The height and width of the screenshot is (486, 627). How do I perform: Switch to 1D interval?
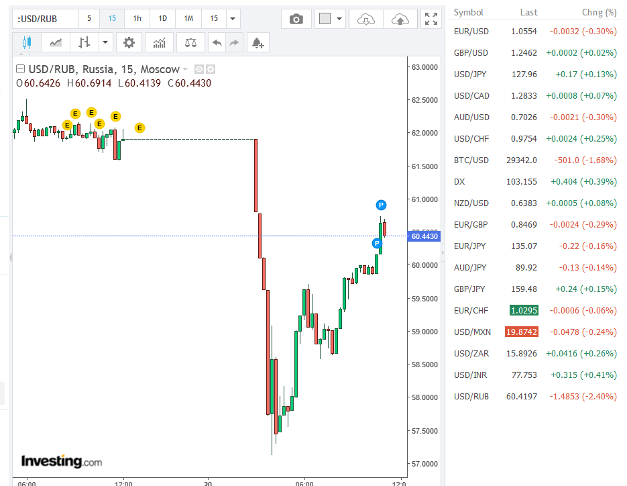pos(162,18)
